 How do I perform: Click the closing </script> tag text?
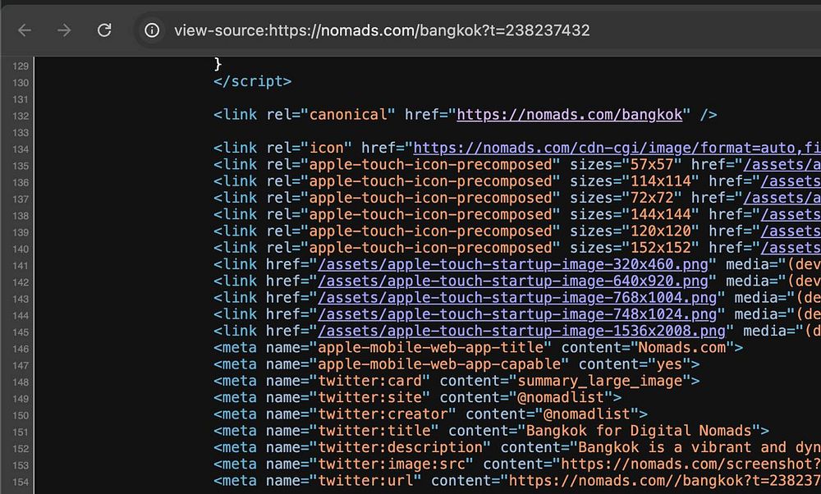[252, 81]
